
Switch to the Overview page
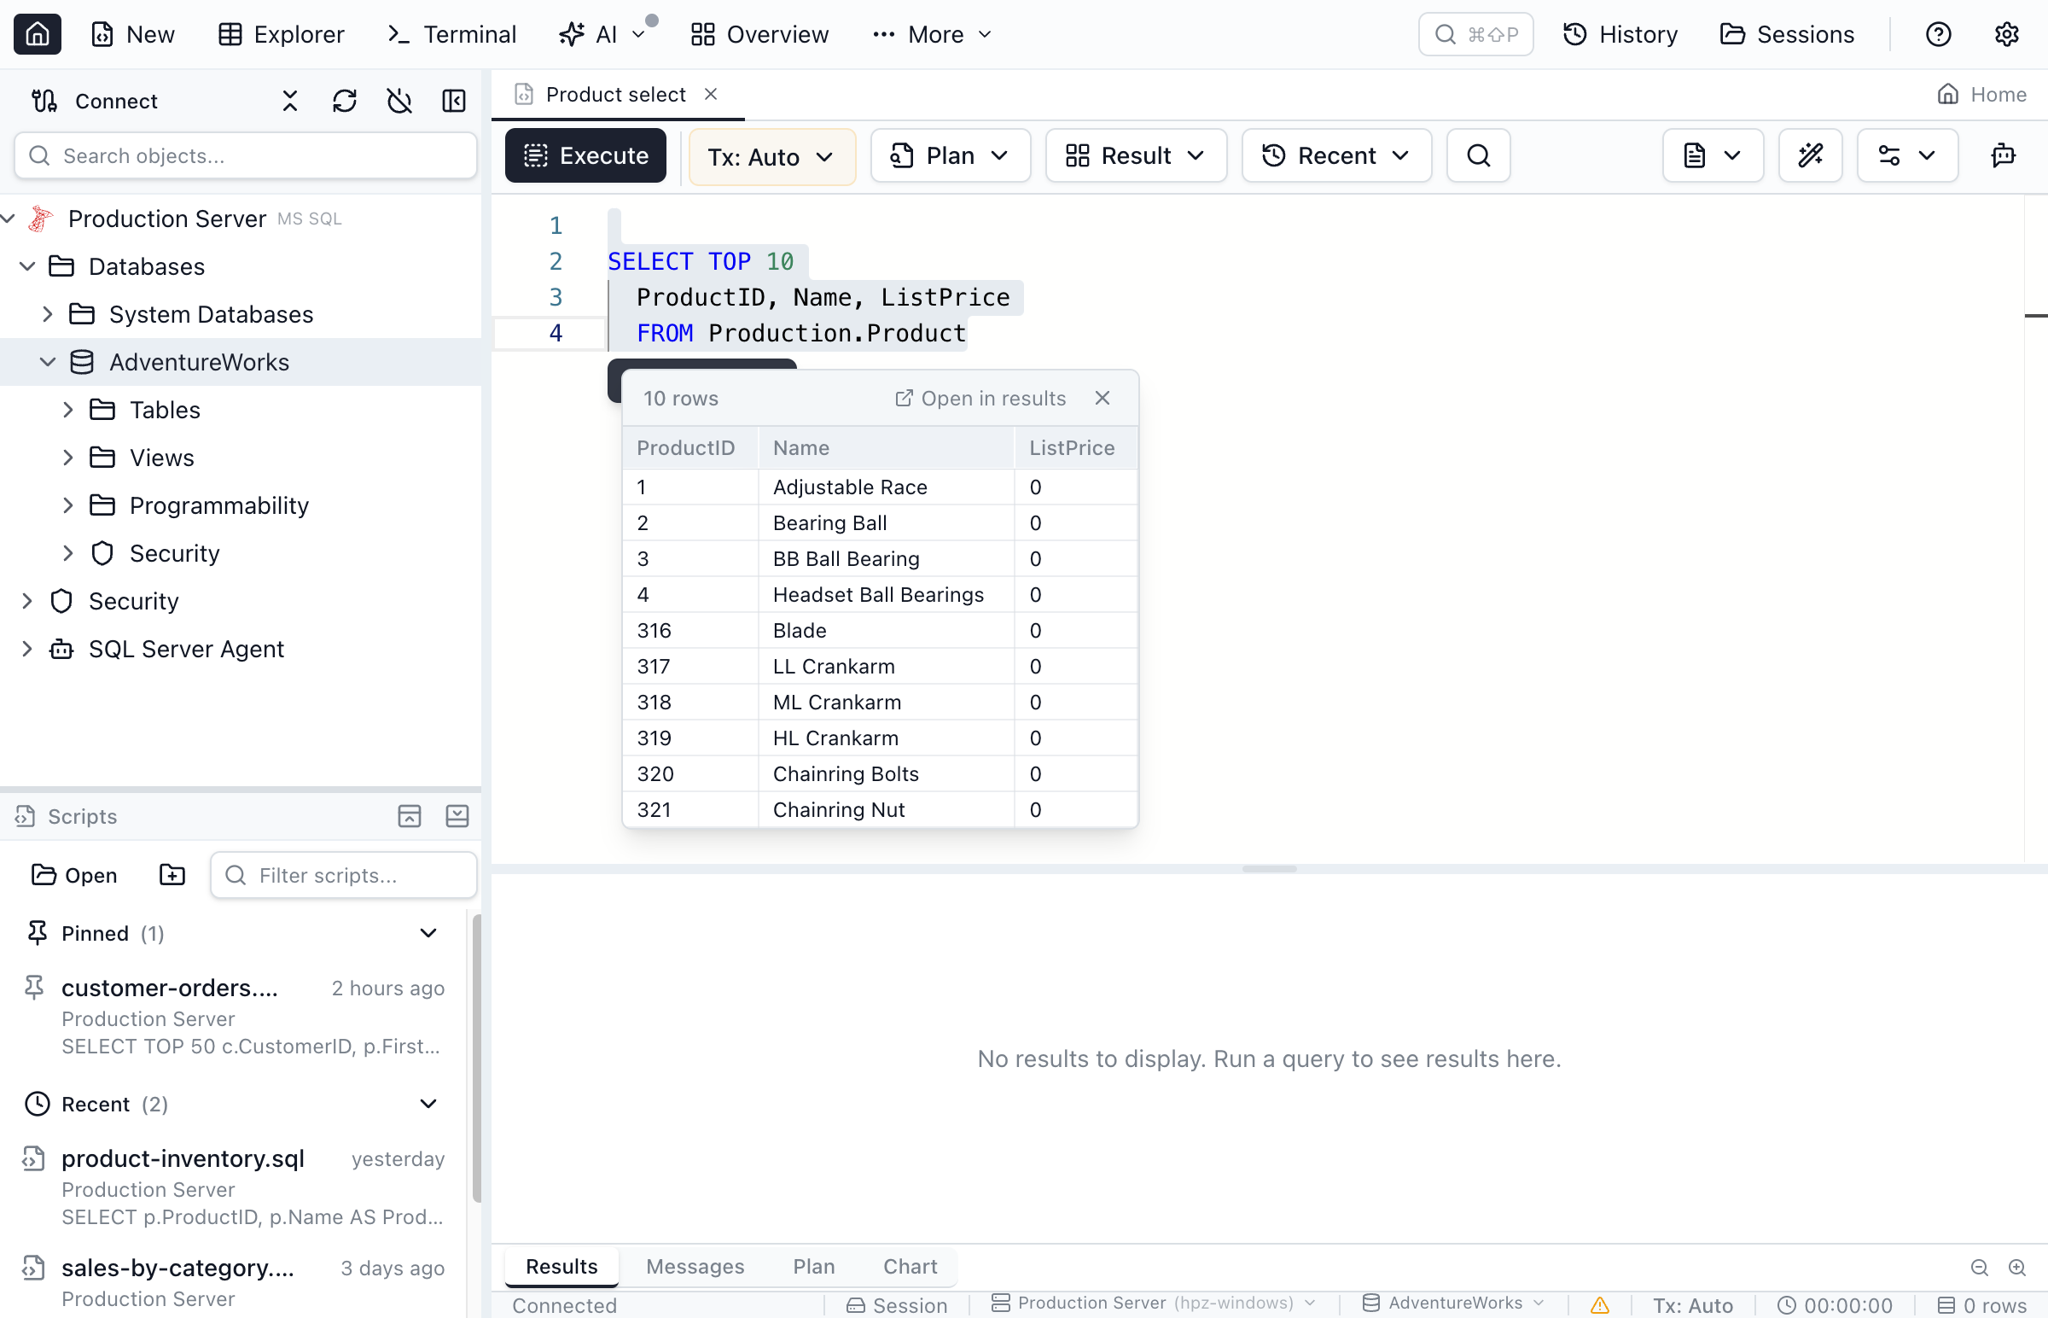point(759,34)
